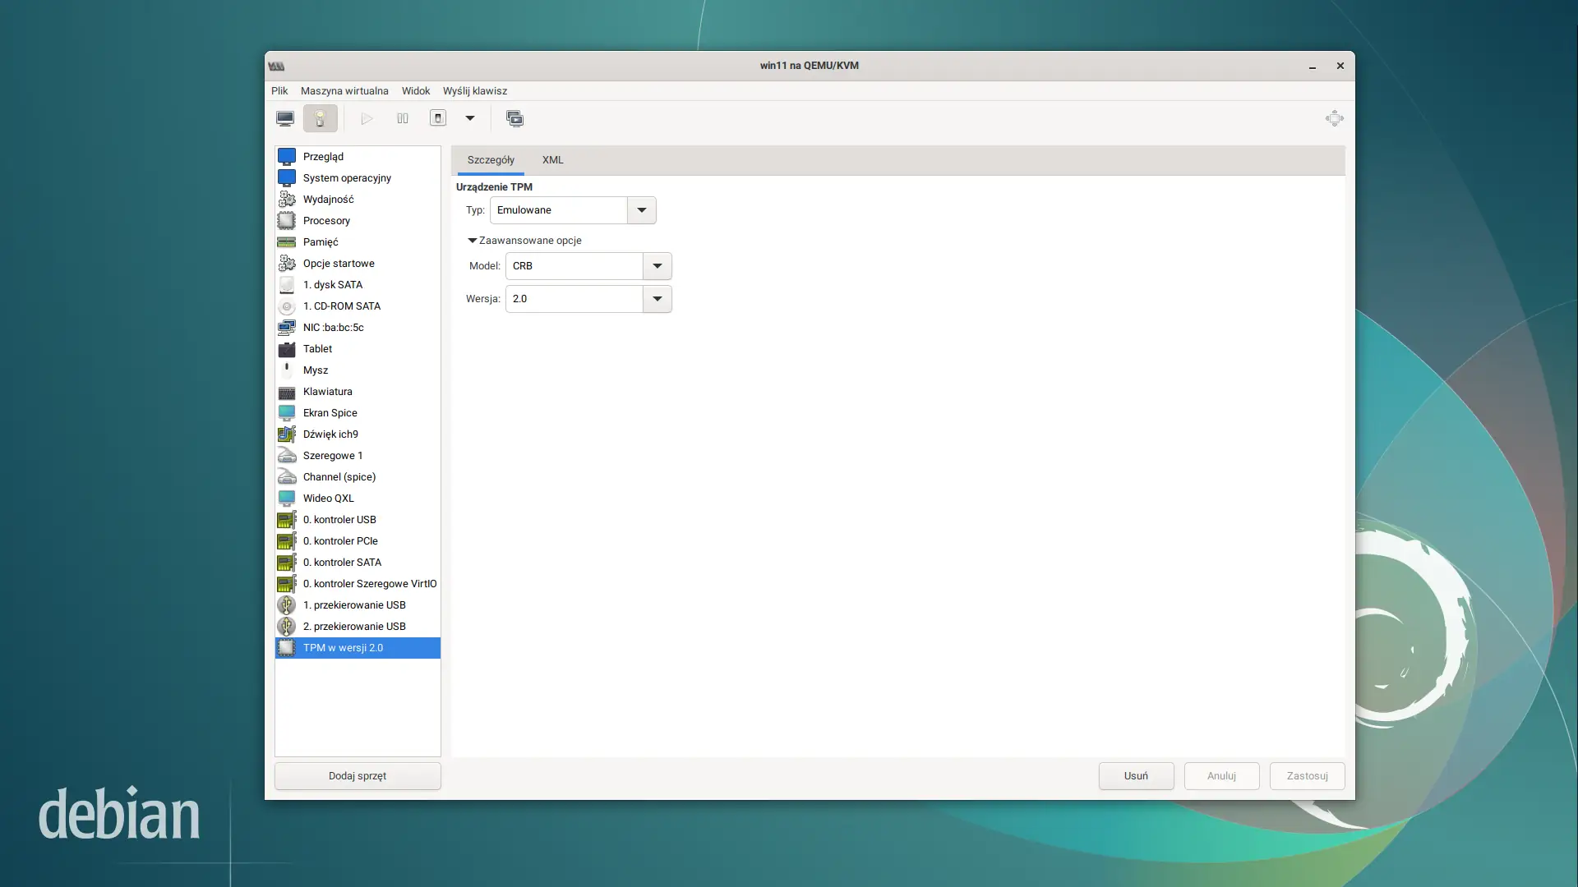Click the Zastosuj button
Viewport: 1578px width, 887px height.
click(x=1307, y=776)
